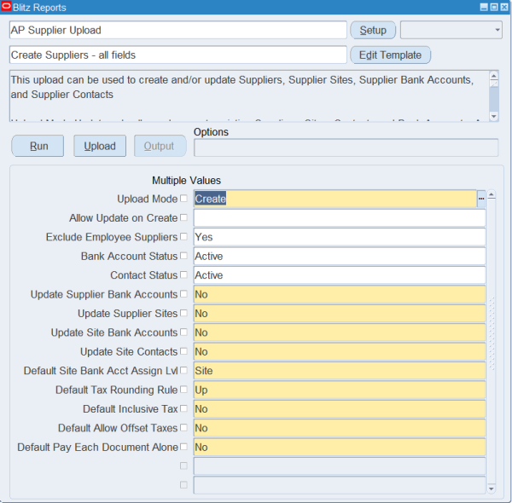This screenshot has width=512, height=503.
Task: Tick the Contact Status checkbox
Action: [x=183, y=275]
